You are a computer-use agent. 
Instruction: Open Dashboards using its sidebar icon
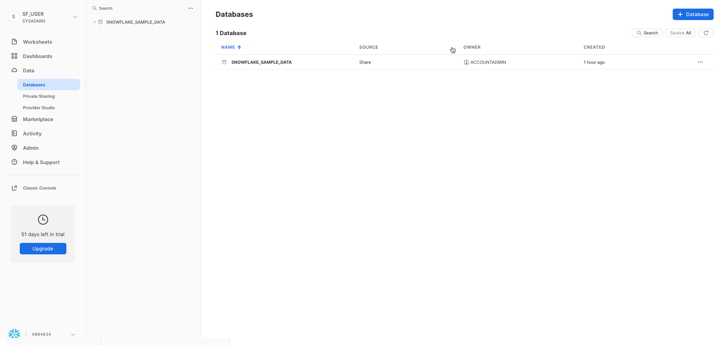(x=14, y=56)
